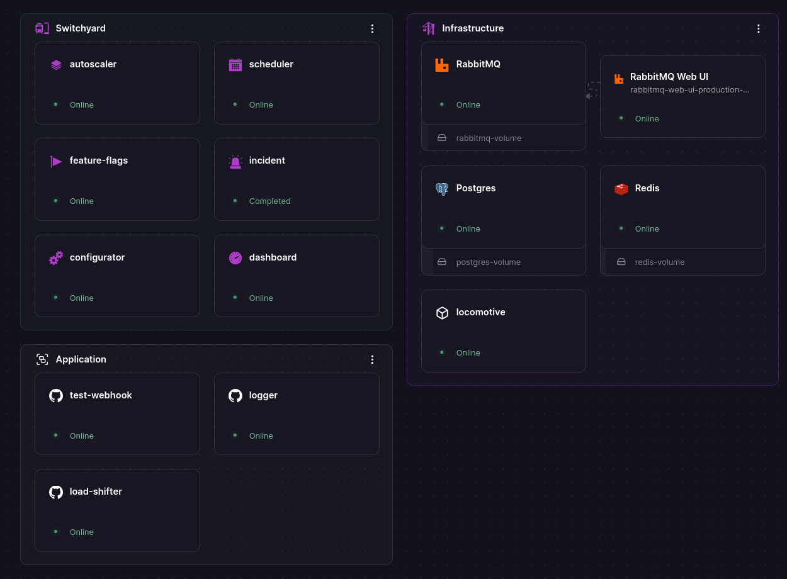Select the logger GitHub icon

(x=235, y=396)
